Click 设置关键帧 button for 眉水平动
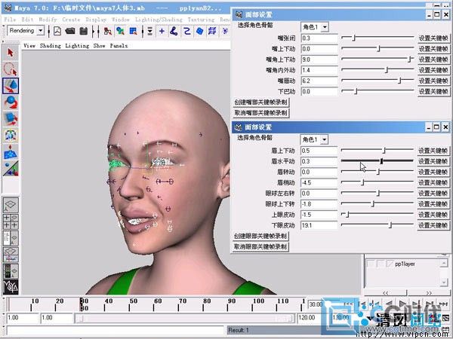Image resolution: width=453 pixels, height=339 pixels. click(433, 161)
